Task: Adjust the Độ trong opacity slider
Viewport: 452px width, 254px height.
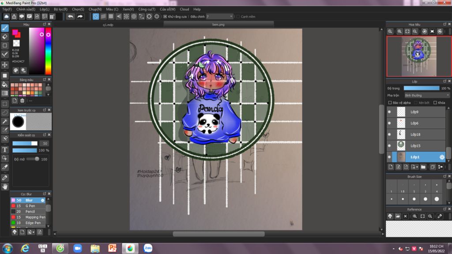Action: (x=422, y=88)
